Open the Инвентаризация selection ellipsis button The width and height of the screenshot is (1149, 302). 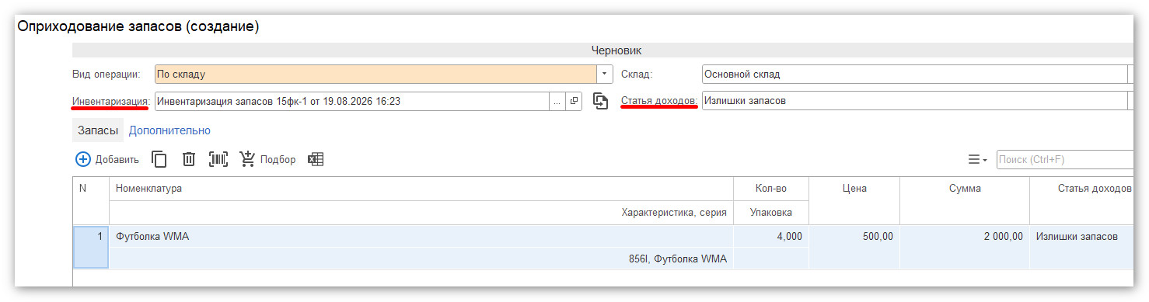(x=557, y=101)
